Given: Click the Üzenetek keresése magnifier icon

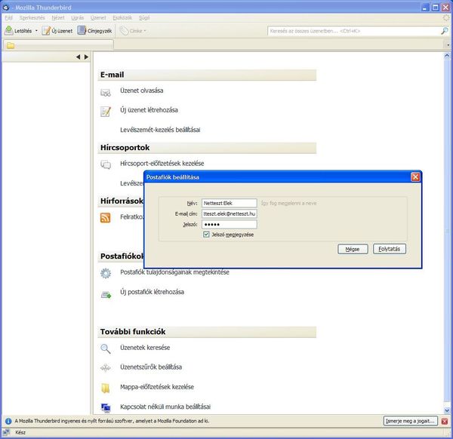Looking at the screenshot, I should tap(106, 348).
